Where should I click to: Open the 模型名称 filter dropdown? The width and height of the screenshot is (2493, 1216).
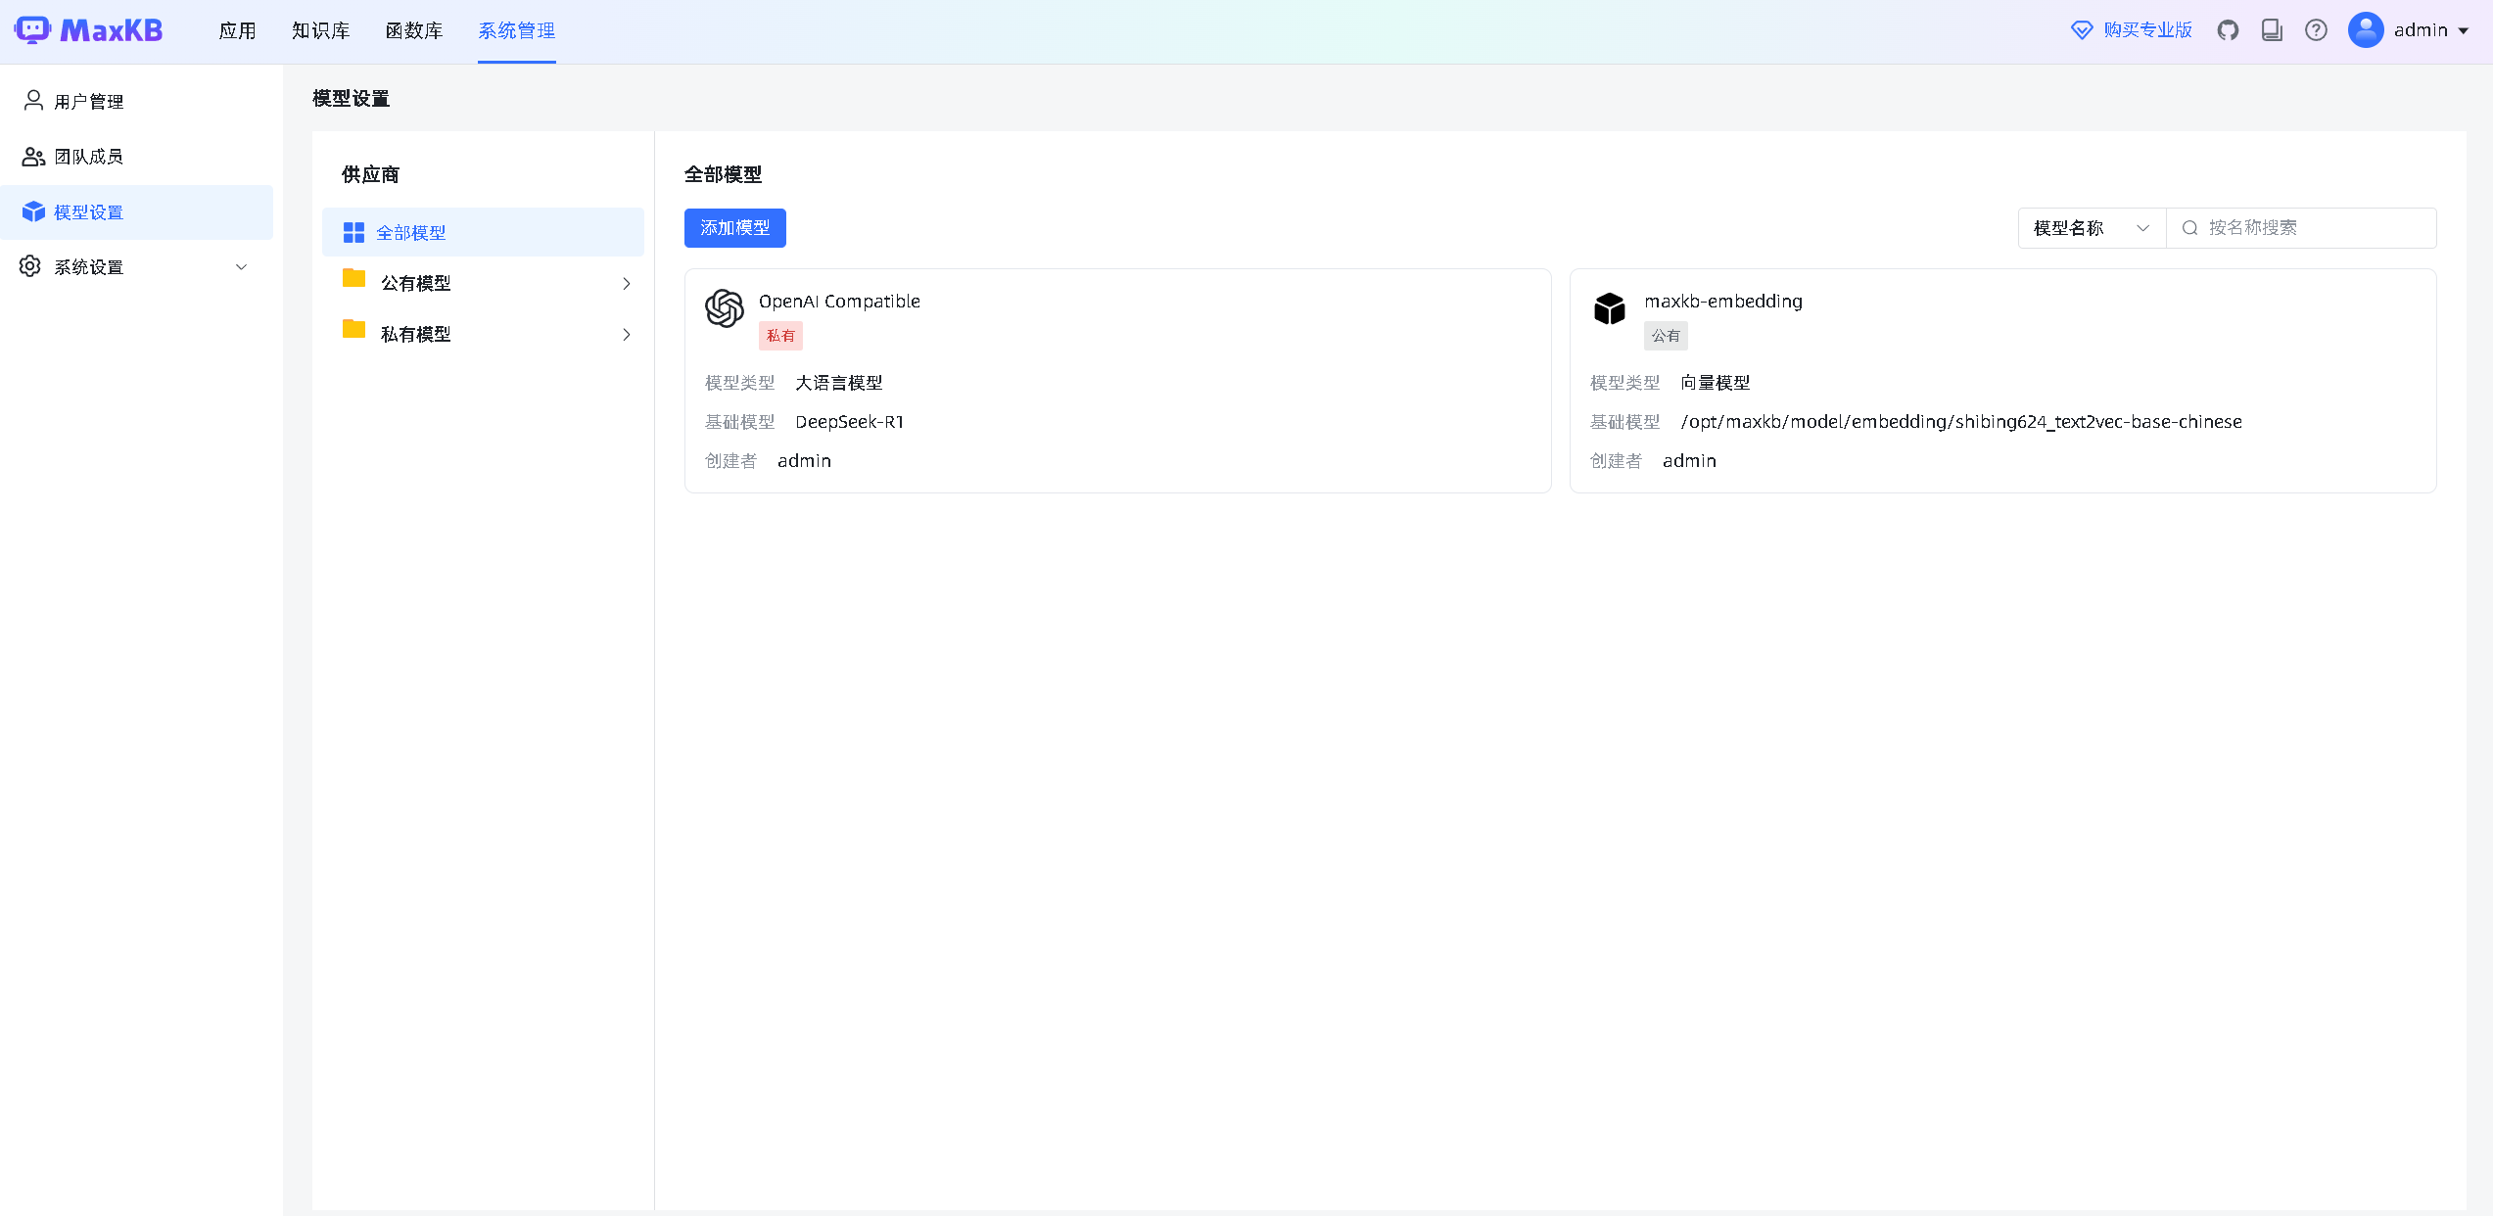(2090, 227)
